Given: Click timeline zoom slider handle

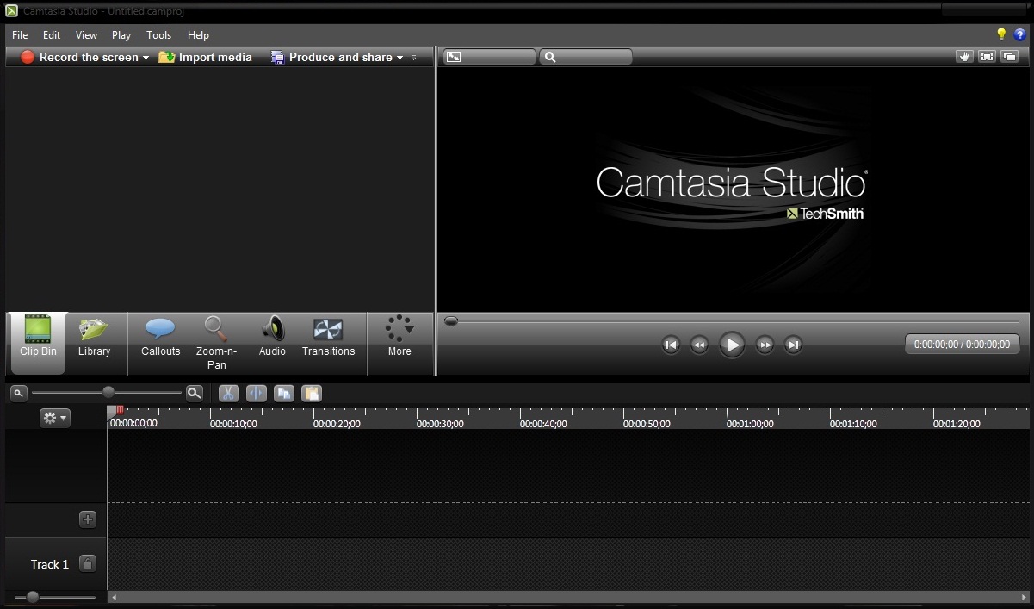Looking at the screenshot, I should (108, 393).
